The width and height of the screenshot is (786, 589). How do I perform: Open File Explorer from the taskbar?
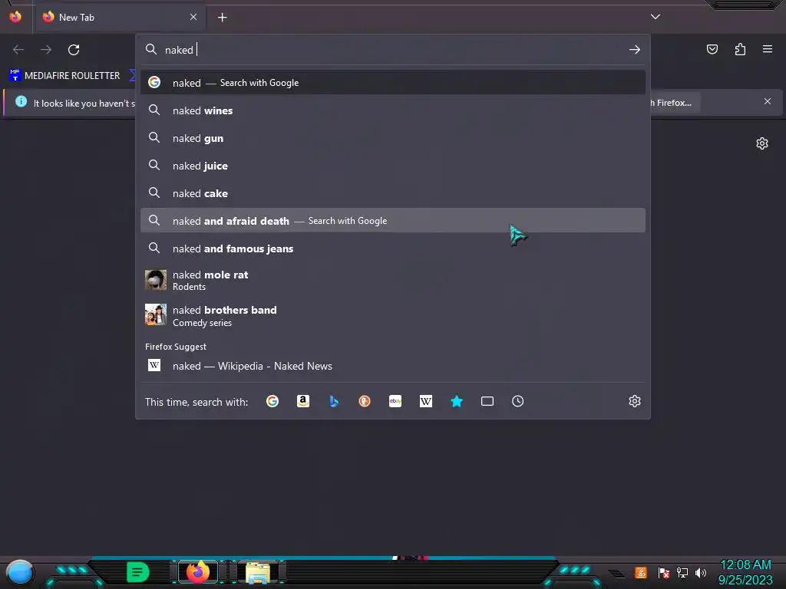point(258,572)
